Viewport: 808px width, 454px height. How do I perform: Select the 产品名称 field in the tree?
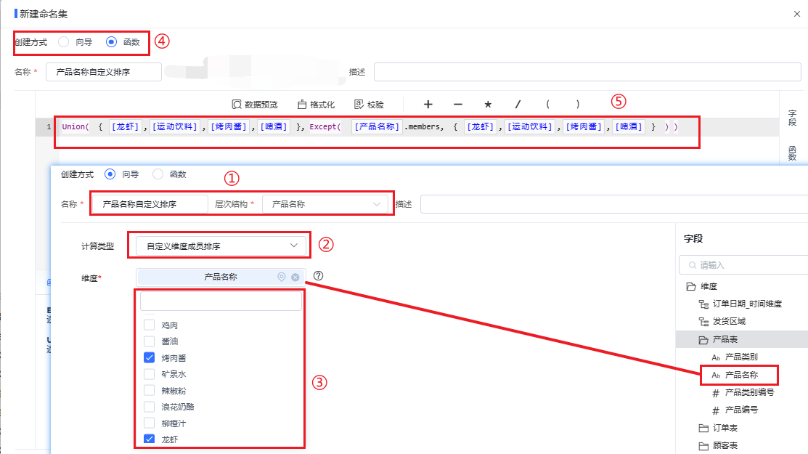click(741, 375)
